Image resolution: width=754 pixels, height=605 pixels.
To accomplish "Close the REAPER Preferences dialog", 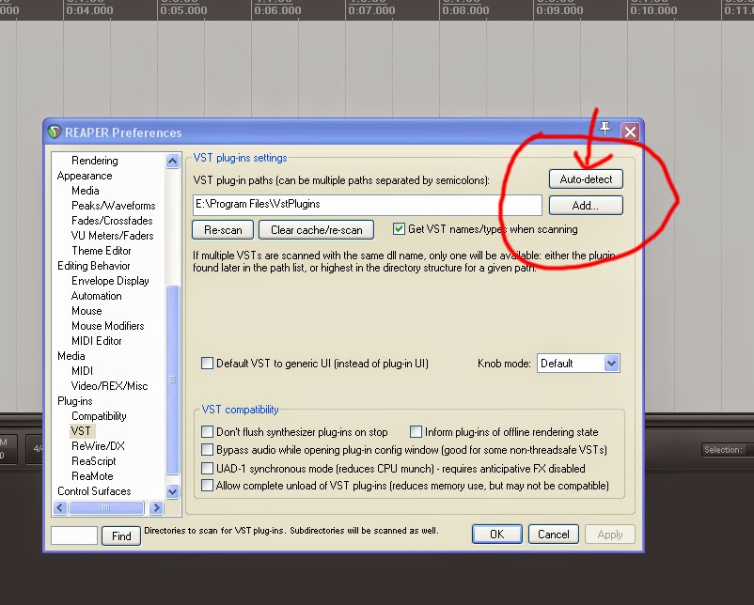I will coord(630,132).
